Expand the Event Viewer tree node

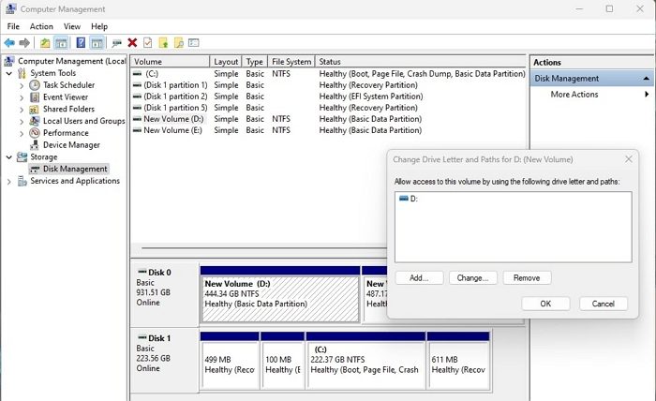click(22, 97)
